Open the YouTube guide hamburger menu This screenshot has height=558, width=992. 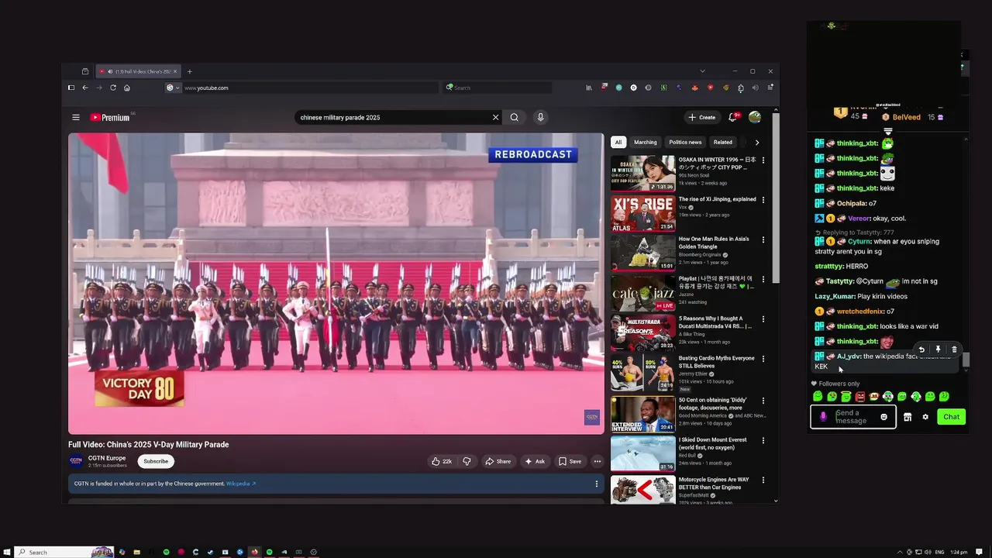pyautogui.click(x=76, y=118)
